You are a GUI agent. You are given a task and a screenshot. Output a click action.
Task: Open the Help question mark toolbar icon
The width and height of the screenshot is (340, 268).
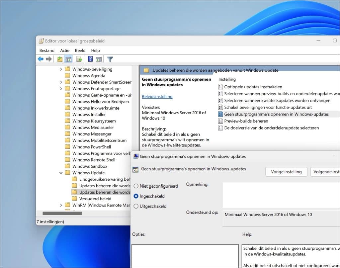coord(90,59)
